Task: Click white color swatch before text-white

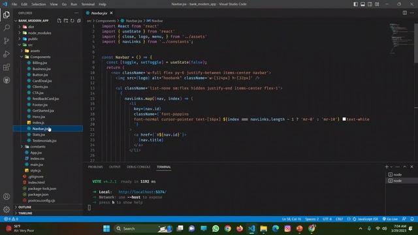Action: (x=344, y=119)
